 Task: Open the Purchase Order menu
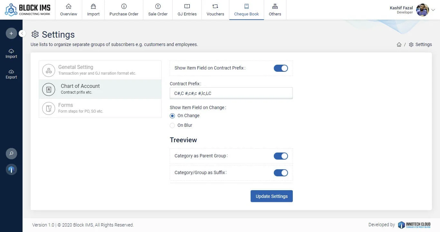[124, 10]
